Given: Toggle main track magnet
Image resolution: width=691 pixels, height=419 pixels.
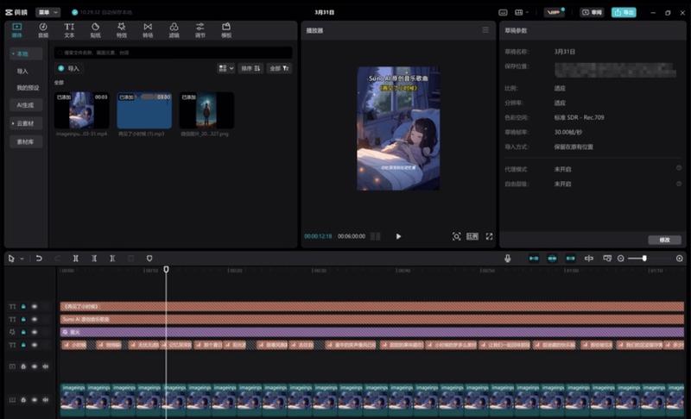Looking at the screenshot, I should [x=534, y=259].
